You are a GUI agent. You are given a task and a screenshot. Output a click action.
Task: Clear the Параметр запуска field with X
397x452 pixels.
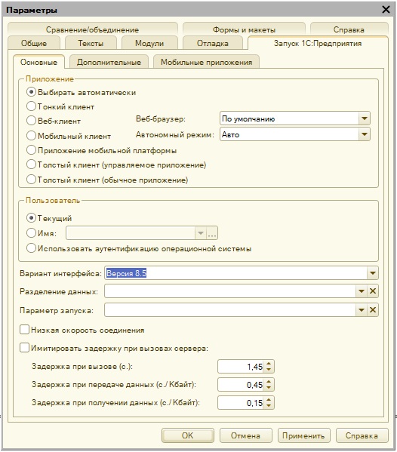tap(373, 310)
